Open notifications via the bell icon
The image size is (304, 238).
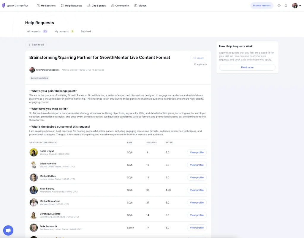coord(286,5)
